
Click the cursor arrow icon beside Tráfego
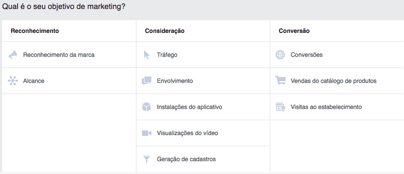pyautogui.click(x=147, y=55)
